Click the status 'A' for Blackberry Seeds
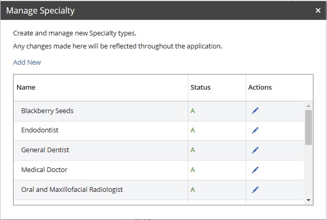 [193, 111]
